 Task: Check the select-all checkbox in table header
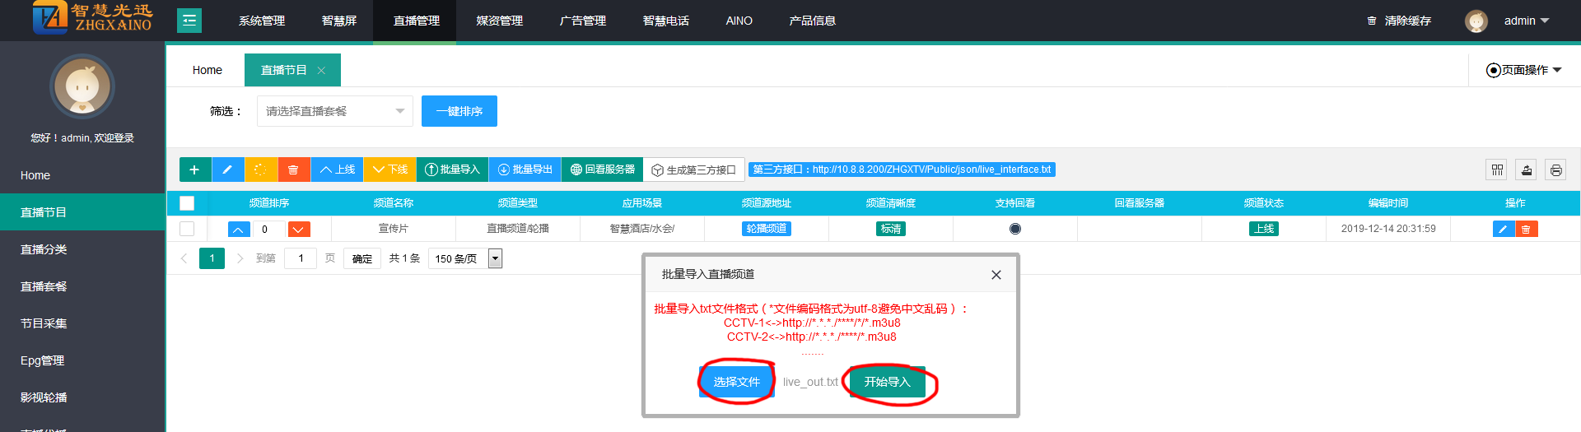tap(187, 203)
